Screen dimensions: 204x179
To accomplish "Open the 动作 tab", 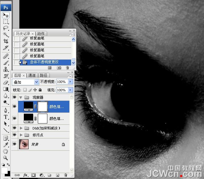I will (41, 33).
